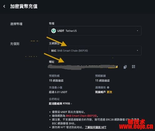Open the USDT TetherUS coin selector
The image size is (155, 131).
(95, 31)
